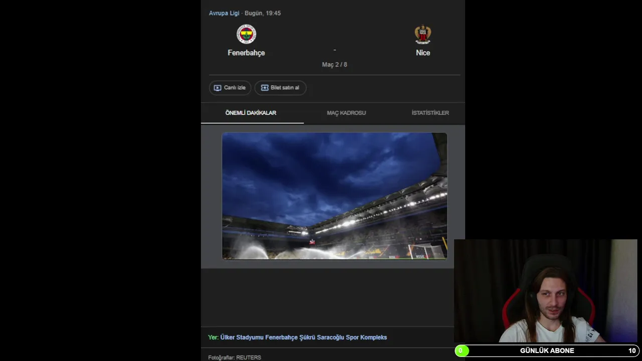Open the Ülker Stadyumu venue link
Screen dimensions: 642x361
point(303,337)
